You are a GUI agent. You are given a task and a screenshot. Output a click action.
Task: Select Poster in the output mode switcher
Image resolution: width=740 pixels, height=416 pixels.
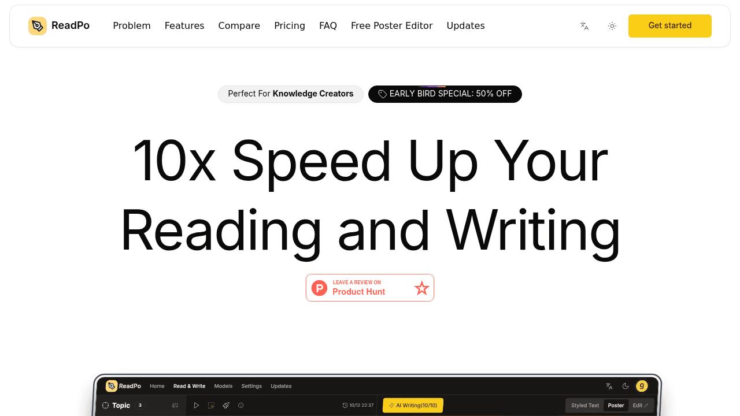[x=616, y=406]
